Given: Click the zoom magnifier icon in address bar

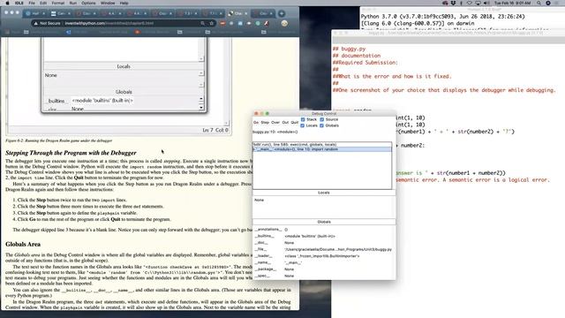Looking at the screenshot, I should 203,23.
